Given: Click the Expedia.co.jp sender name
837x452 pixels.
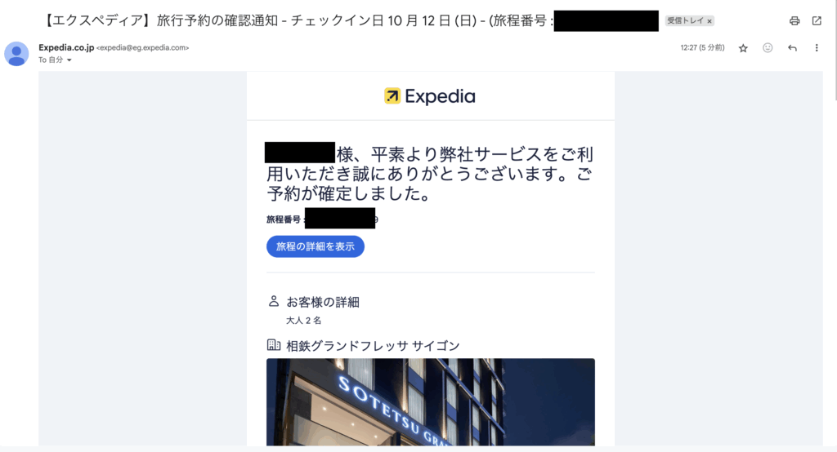Looking at the screenshot, I should (66, 47).
